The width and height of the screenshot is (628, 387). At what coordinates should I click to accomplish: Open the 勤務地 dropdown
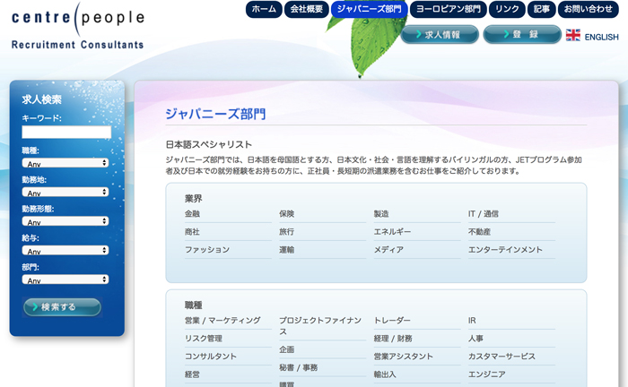point(65,192)
